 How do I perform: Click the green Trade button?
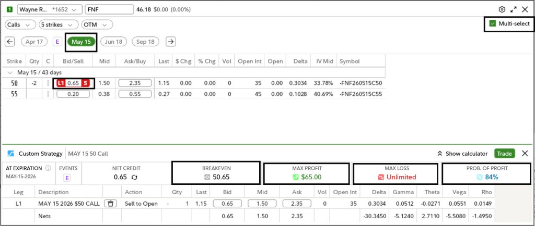click(x=504, y=154)
